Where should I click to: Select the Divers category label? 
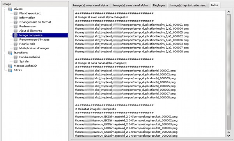click(x=18, y=9)
